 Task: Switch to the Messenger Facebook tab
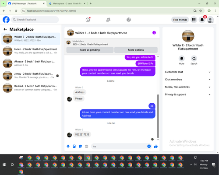(26, 3)
